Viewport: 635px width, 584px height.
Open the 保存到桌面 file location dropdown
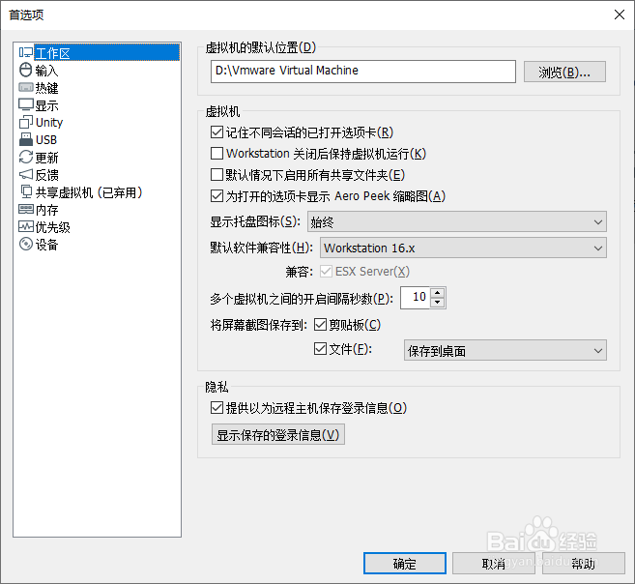(x=505, y=350)
